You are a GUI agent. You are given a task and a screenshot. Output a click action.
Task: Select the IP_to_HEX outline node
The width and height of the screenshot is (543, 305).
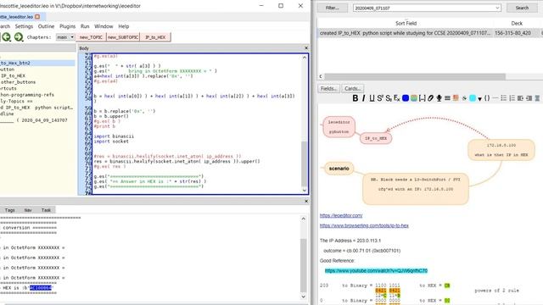14,75
